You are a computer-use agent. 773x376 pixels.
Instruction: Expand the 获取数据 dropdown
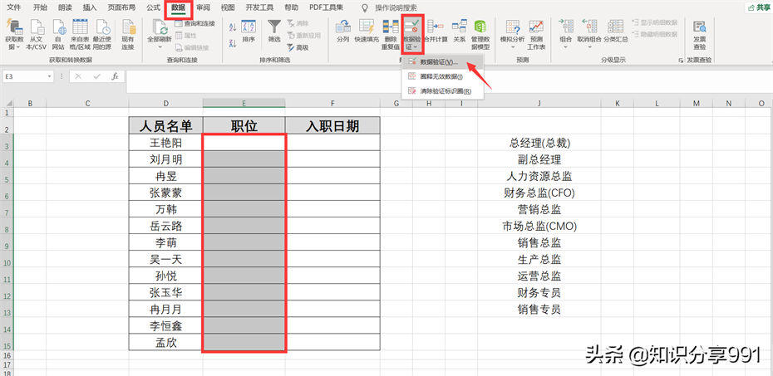tap(14, 47)
